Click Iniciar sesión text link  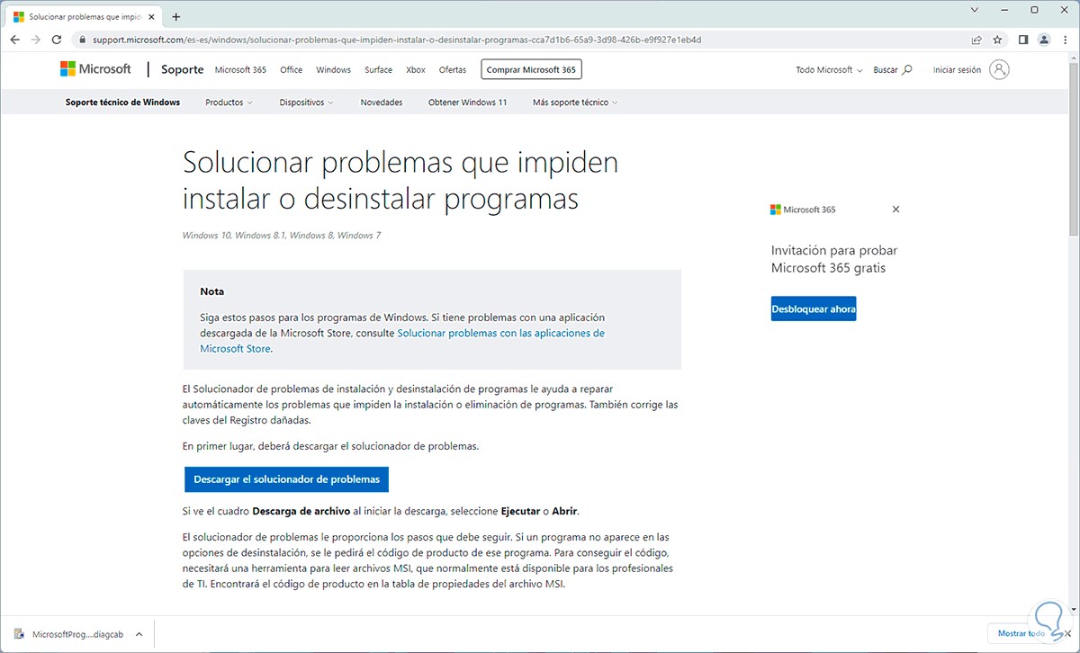click(957, 69)
